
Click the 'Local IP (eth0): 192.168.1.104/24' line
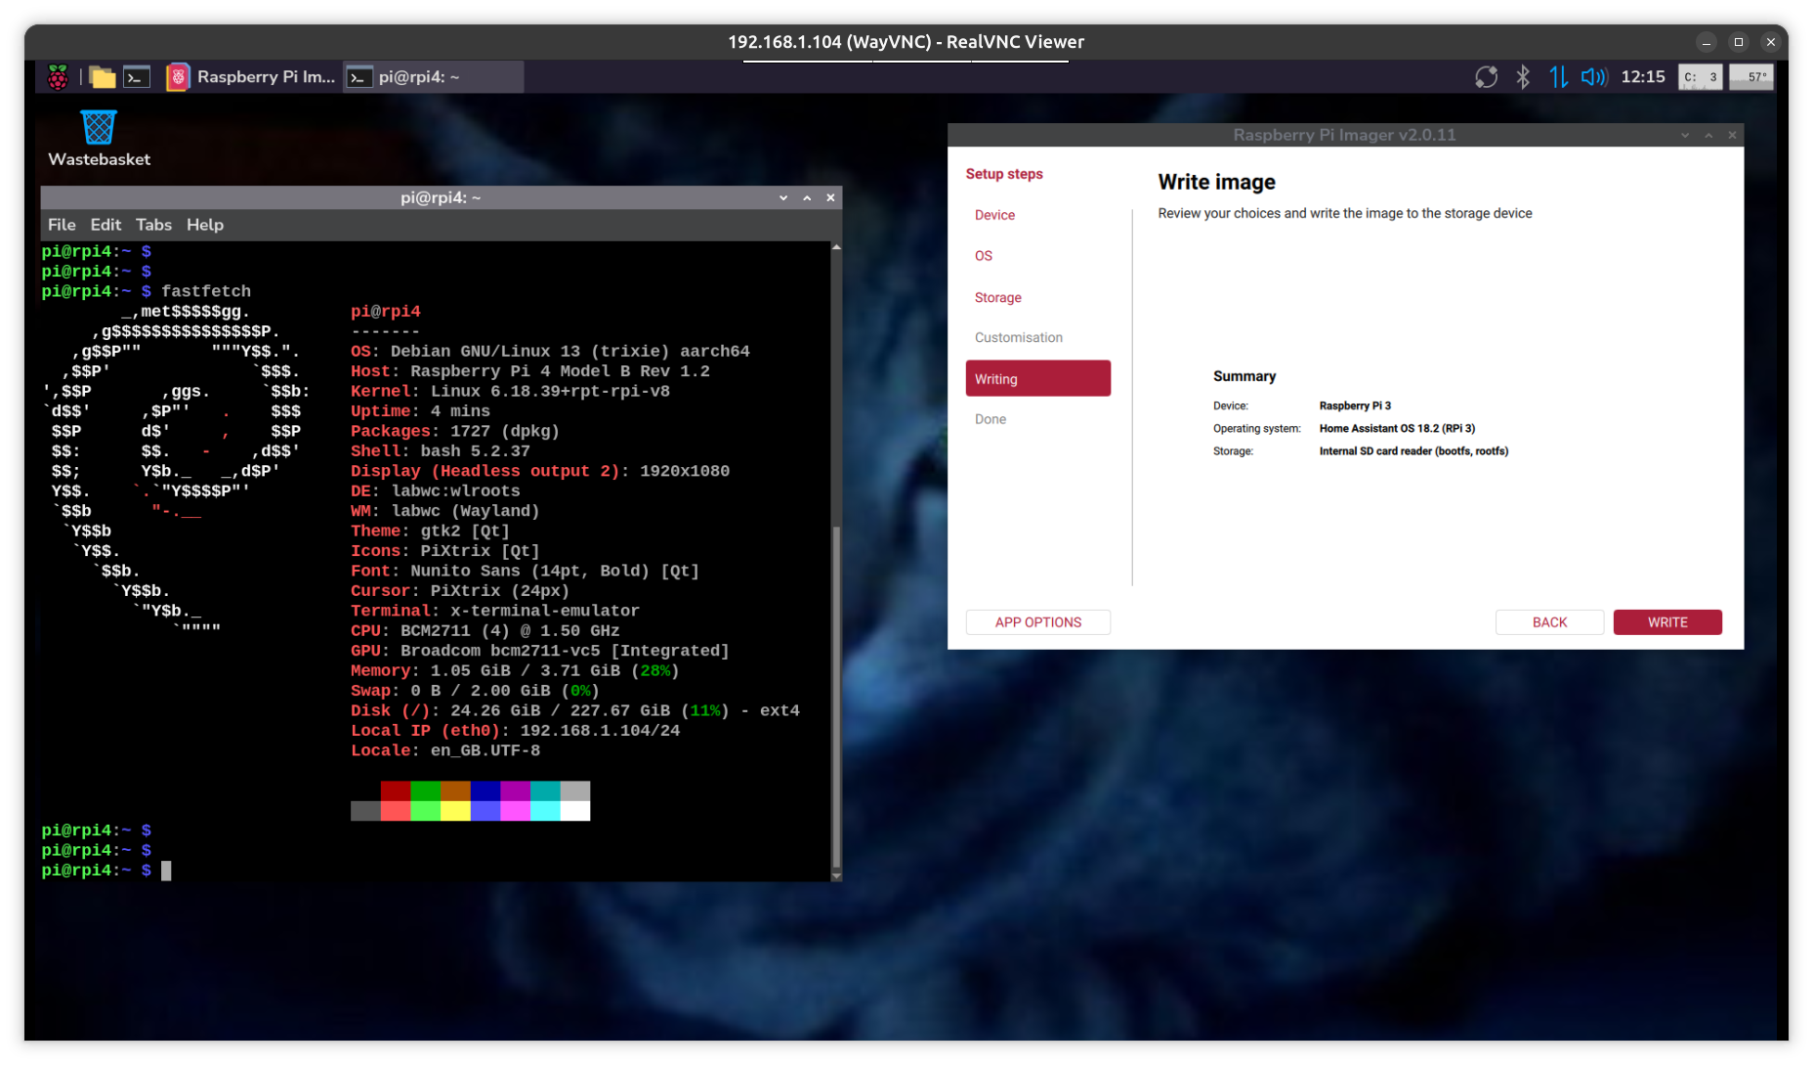click(515, 731)
